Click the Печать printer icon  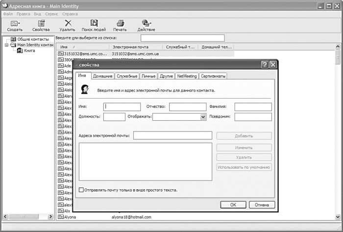[x=120, y=23]
